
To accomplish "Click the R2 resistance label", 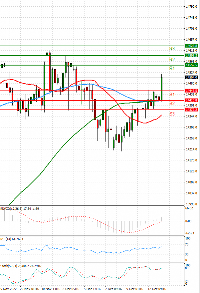I will 172,60.
